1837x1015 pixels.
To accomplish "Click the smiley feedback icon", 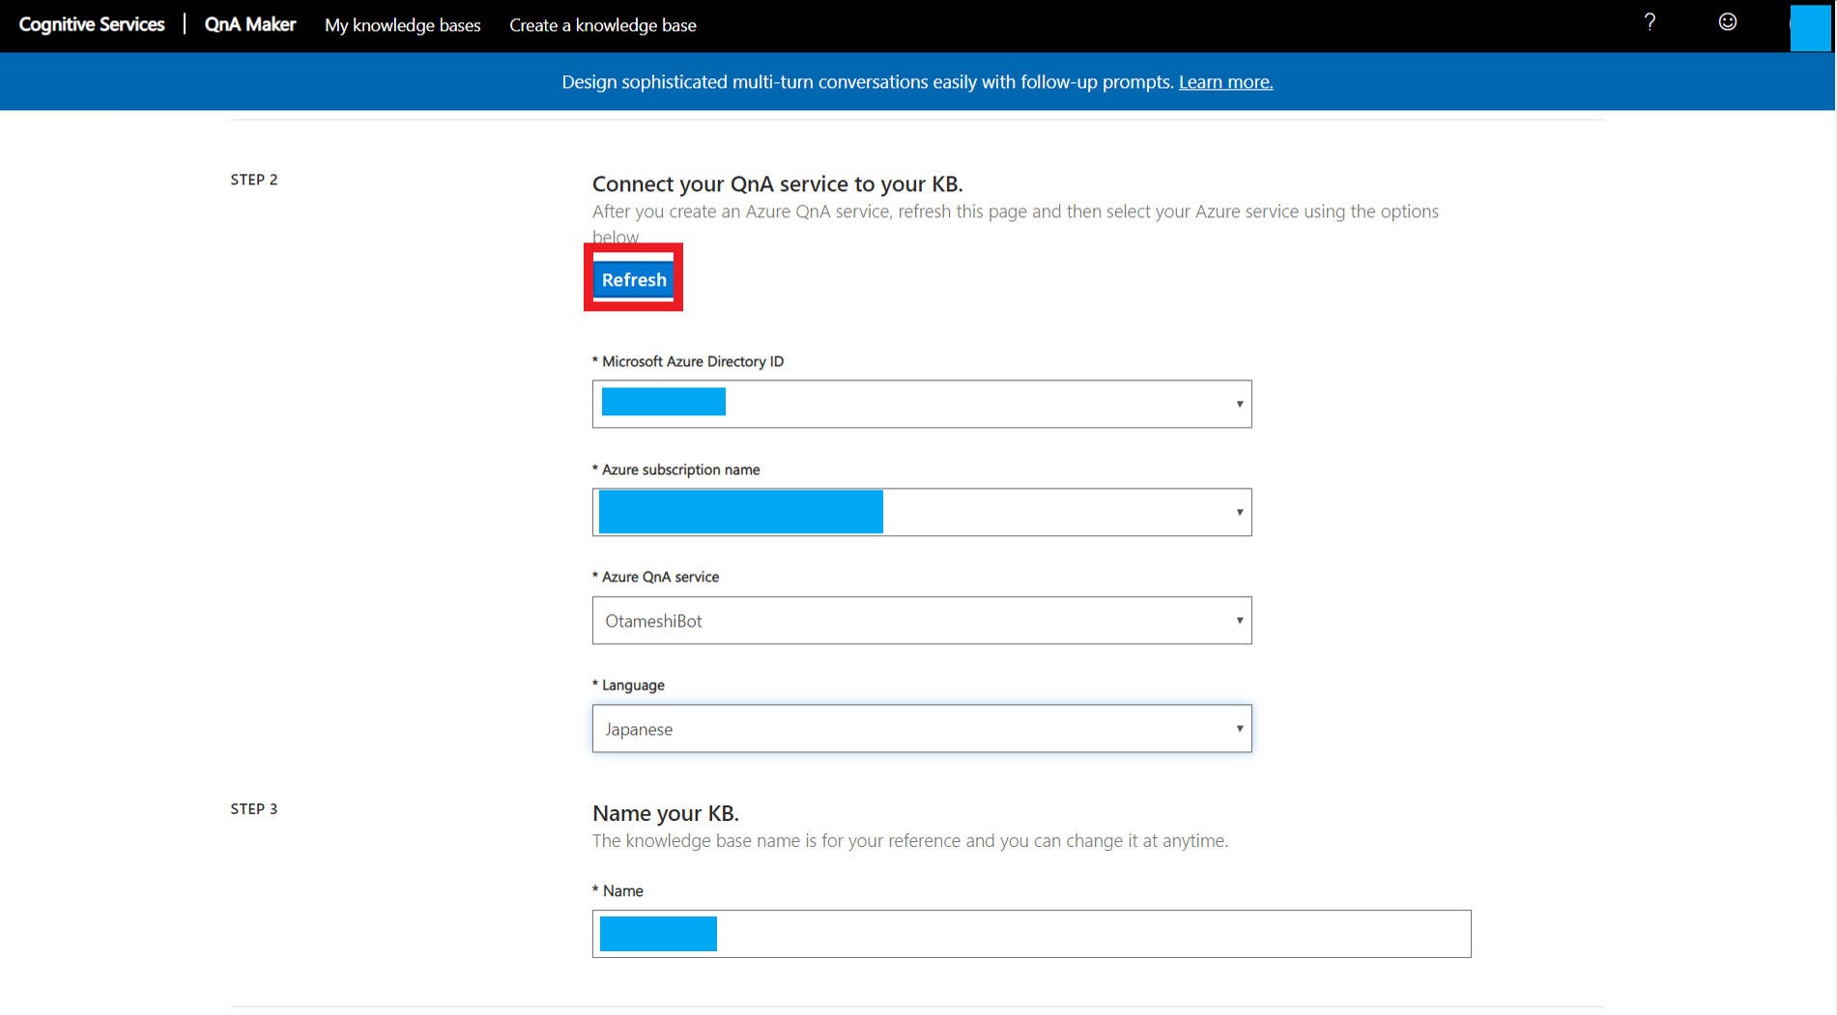I will (1728, 22).
